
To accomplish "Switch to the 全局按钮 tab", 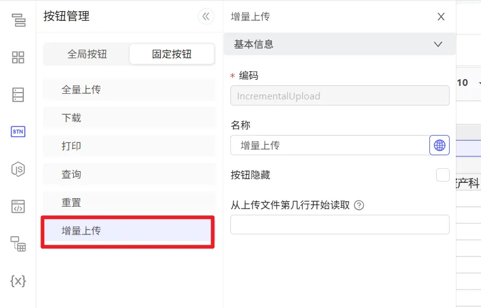I will (87, 54).
